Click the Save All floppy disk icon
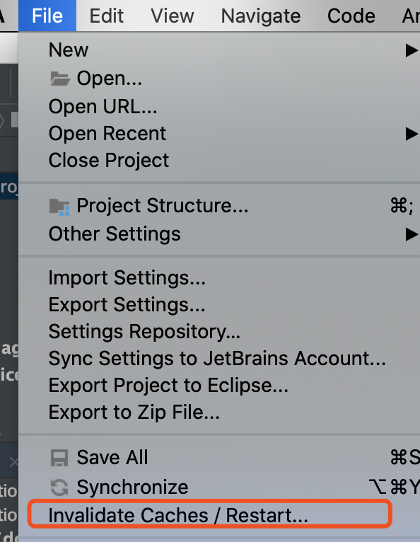 (59, 458)
